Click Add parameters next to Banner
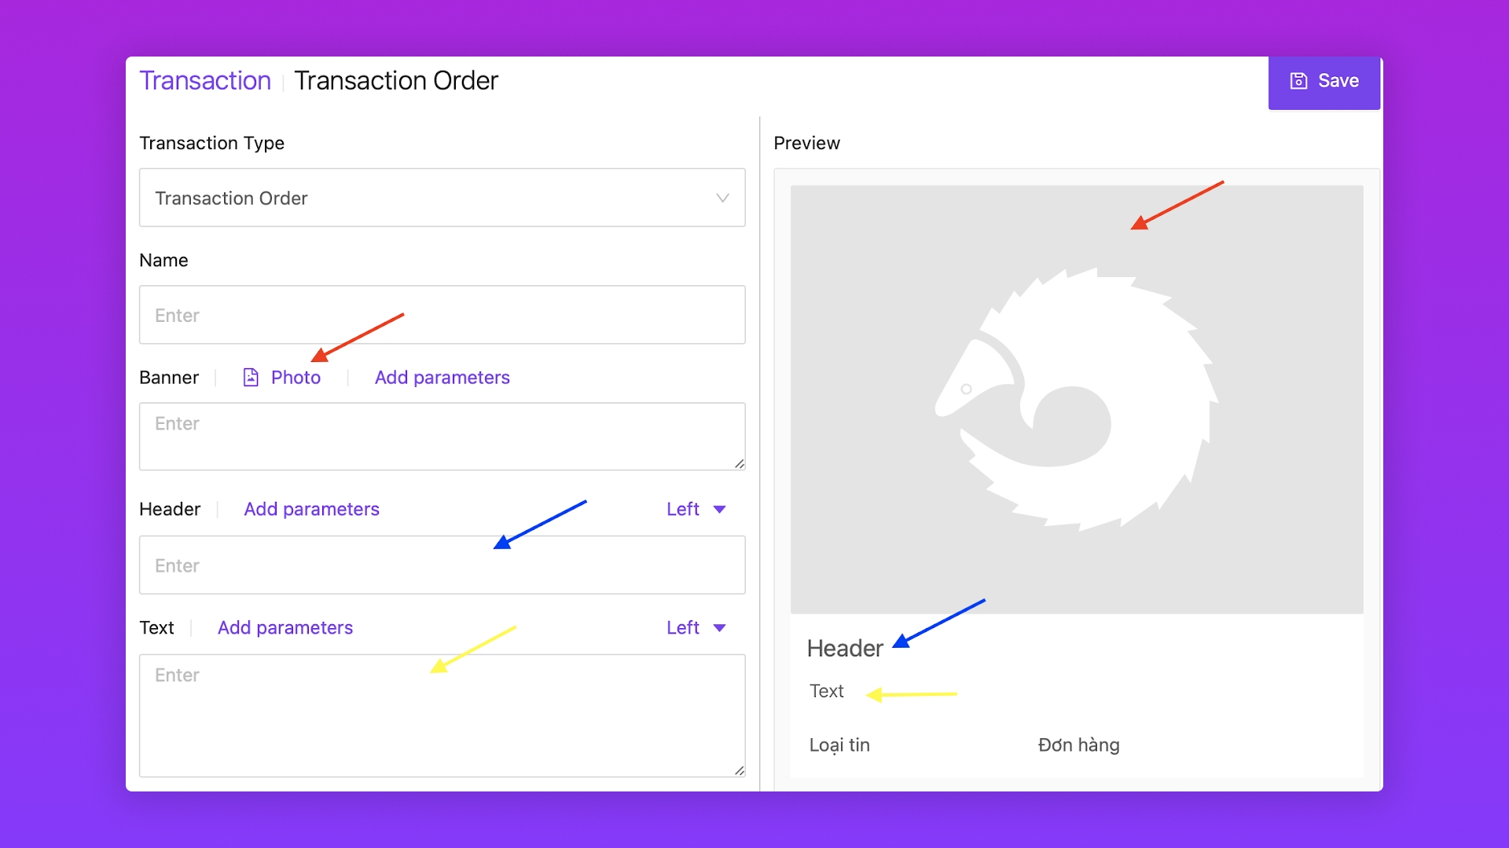The width and height of the screenshot is (1509, 848). tap(442, 378)
